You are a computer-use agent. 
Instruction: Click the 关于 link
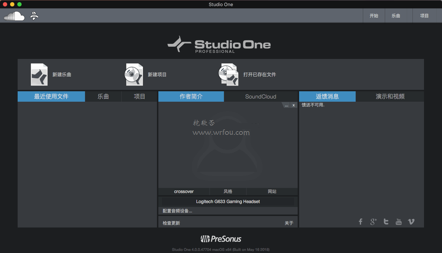(x=289, y=223)
